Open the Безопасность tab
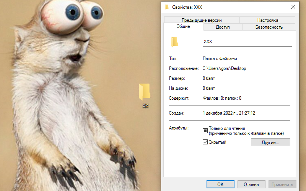The image size is (306, 191). pos(269,27)
